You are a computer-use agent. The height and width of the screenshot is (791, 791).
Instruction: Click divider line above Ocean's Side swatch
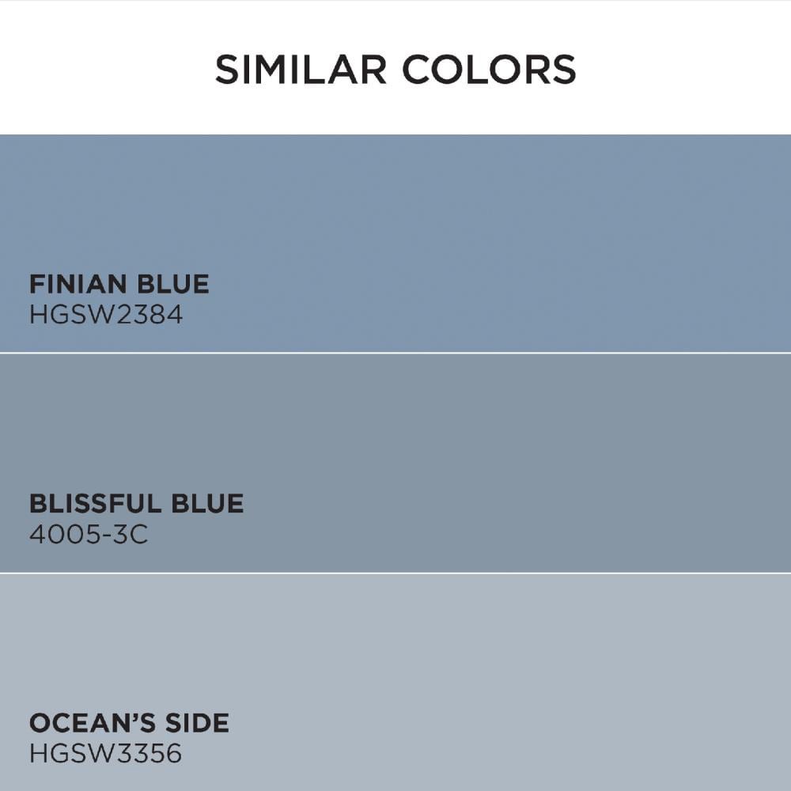pyautogui.click(x=395, y=573)
